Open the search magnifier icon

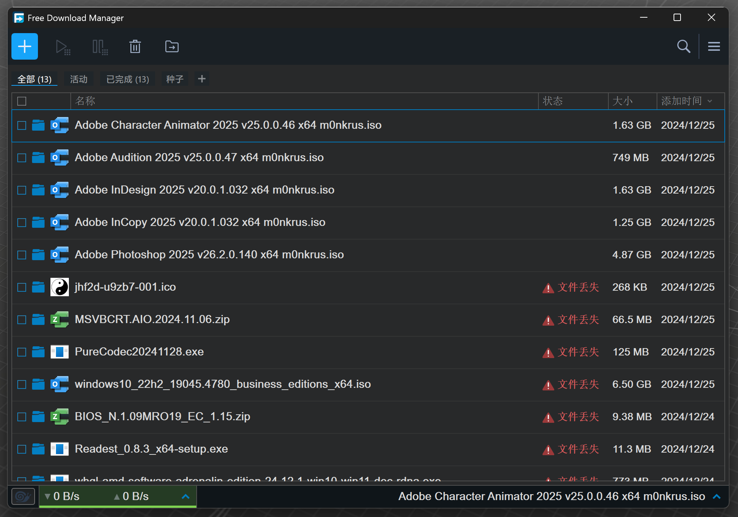(683, 46)
